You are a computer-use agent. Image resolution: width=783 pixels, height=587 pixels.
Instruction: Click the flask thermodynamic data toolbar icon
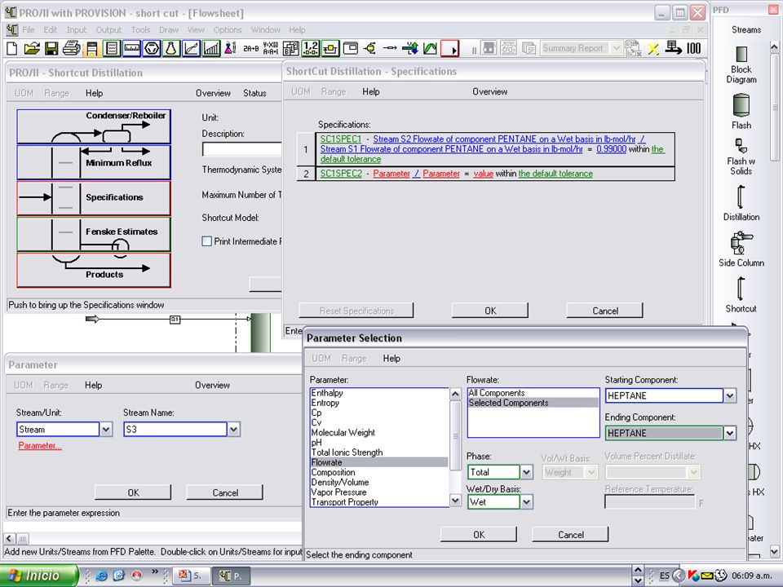171,48
